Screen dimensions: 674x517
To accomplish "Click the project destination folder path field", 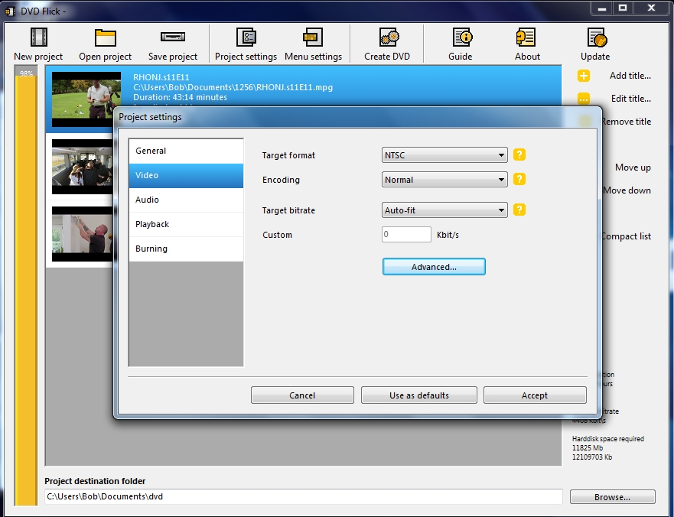I will pyautogui.click(x=304, y=497).
